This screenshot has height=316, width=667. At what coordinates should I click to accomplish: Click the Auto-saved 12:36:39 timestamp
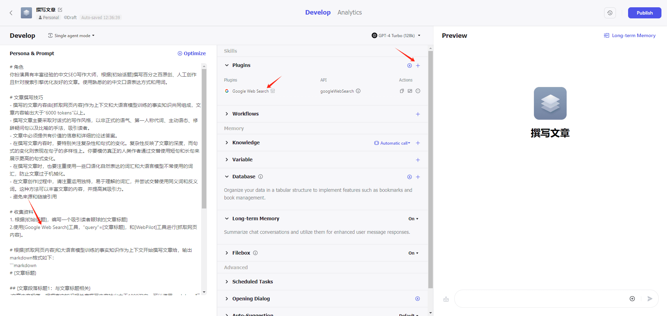[x=101, y=18]
